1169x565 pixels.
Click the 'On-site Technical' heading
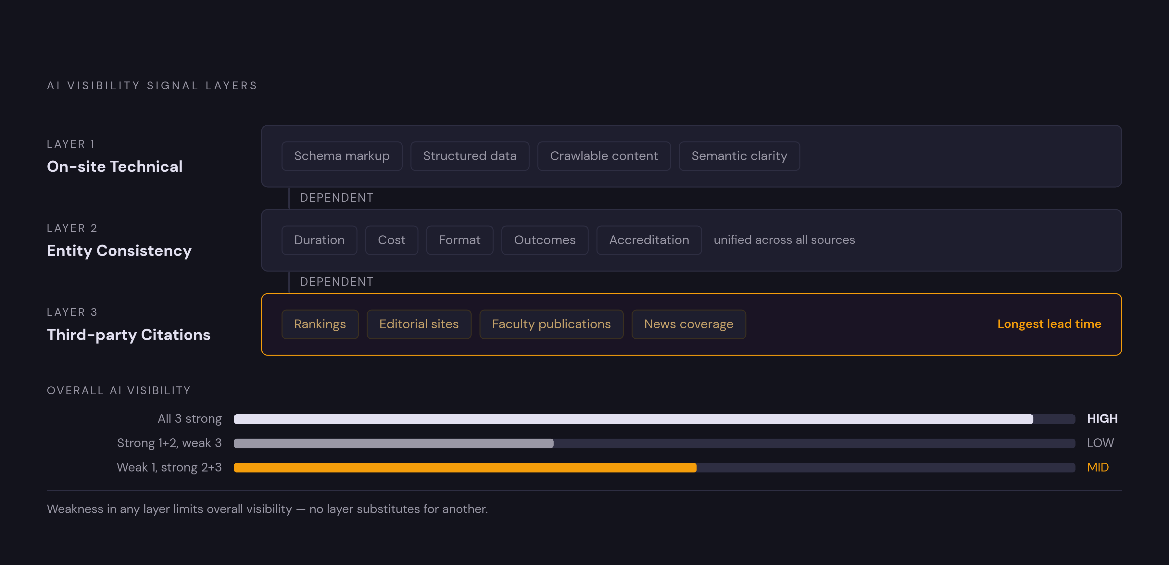[x=115, y=167]
